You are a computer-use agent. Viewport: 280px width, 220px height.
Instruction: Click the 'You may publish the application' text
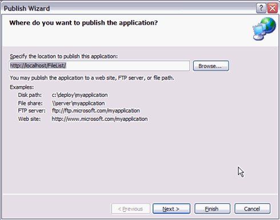(x=92, y=78)
